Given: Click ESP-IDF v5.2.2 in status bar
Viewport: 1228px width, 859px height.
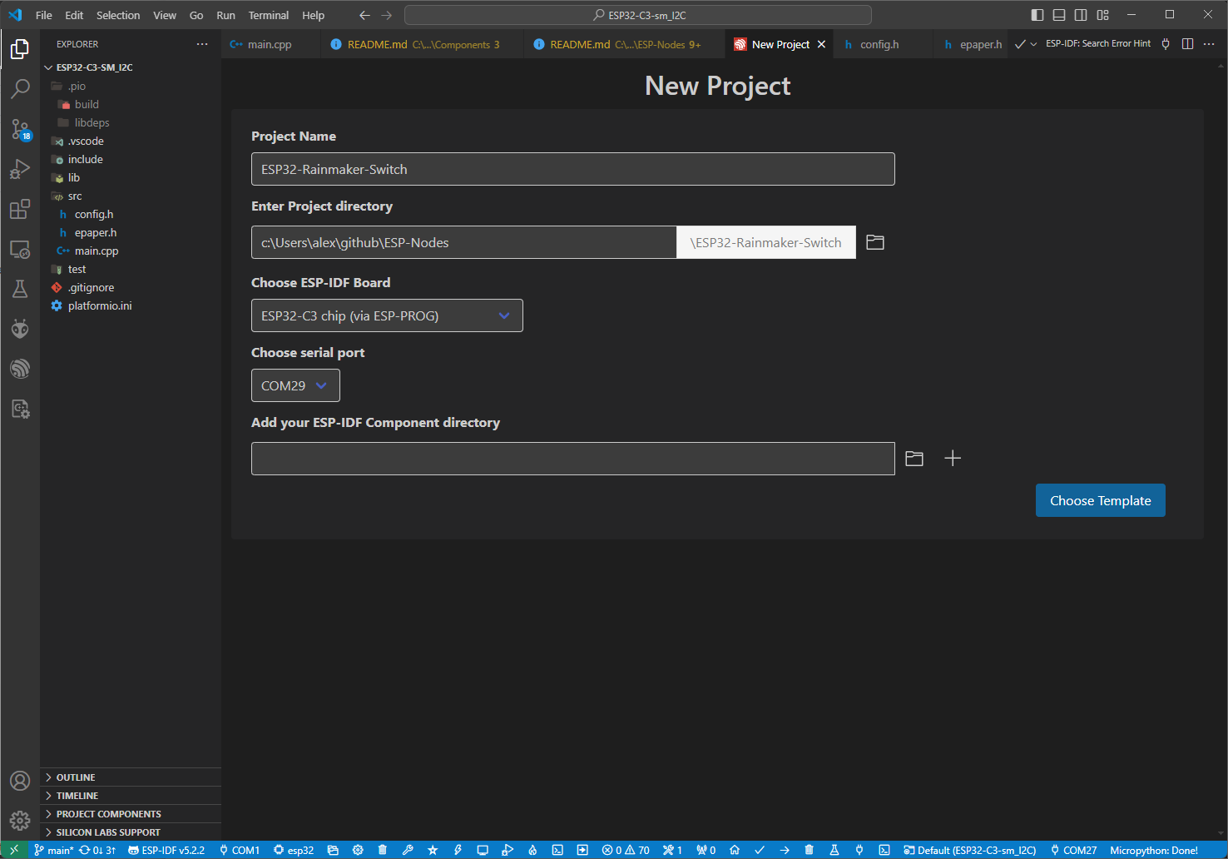Looking at the screenshot, I should (166, 850).
